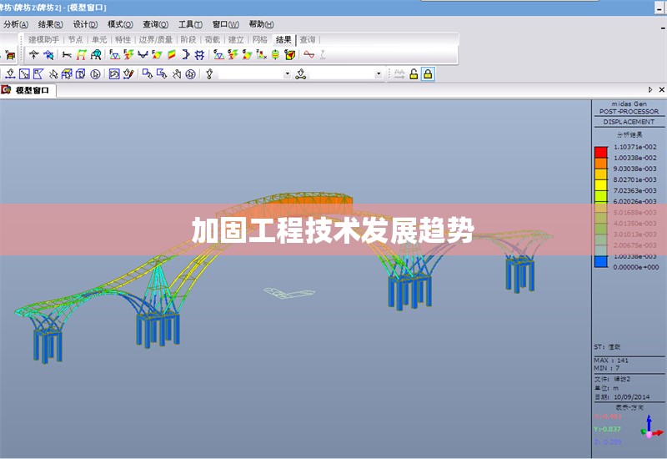Open the node selection dropdown arrow
The width and height of the screenshot is (667, 459).
287,74
